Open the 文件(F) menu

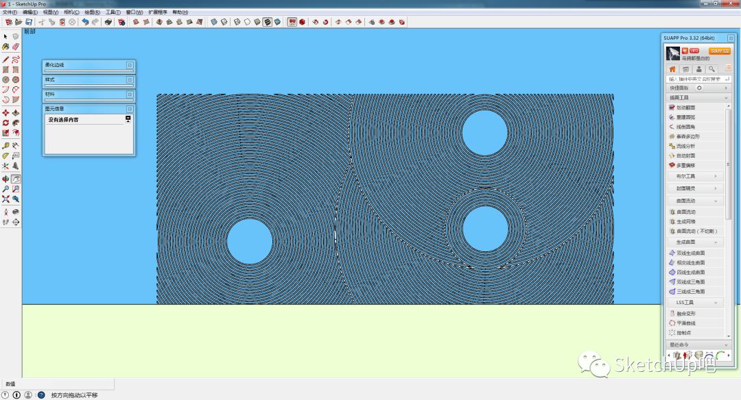point(10,12)
